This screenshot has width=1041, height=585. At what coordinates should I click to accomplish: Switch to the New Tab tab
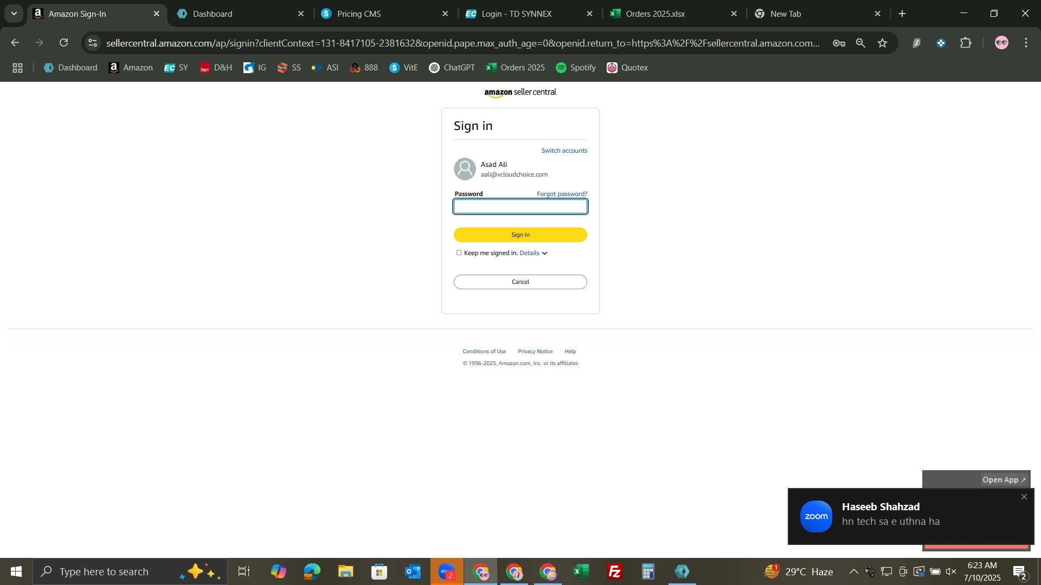pos(818,14)
